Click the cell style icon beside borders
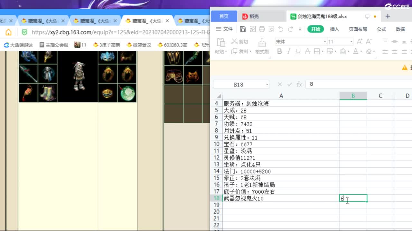The height and width of the screenshot is (231, 412). click(x=330, y=51)
